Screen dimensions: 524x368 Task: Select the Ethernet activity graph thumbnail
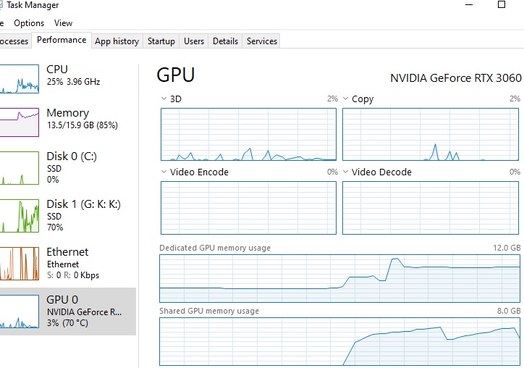[19, 264]
